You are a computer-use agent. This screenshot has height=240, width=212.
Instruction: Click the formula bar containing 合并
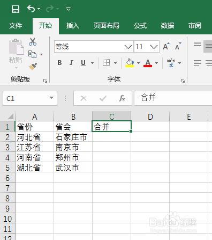tap(173, 98)
